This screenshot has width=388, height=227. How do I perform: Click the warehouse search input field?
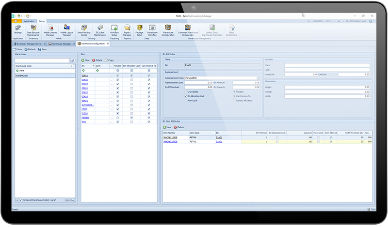[42, 61]
